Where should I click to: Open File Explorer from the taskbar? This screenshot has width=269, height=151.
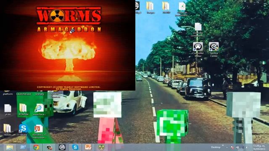point(10,147)
